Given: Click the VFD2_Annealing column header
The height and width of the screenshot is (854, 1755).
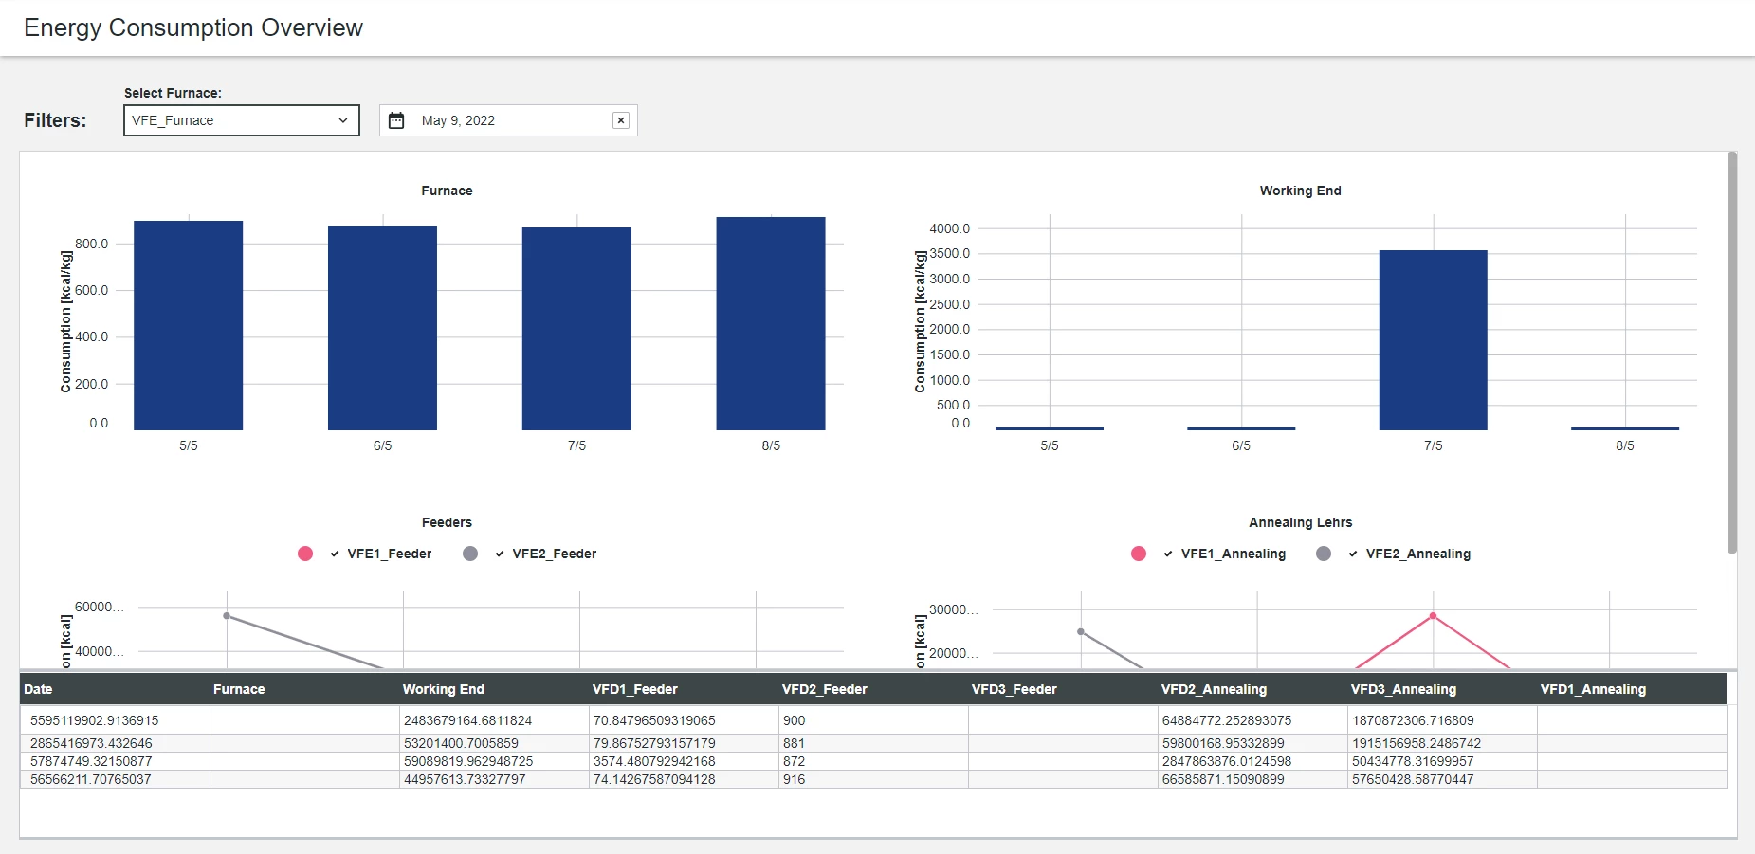Looking at the screenshot, I should [1252, 689].
